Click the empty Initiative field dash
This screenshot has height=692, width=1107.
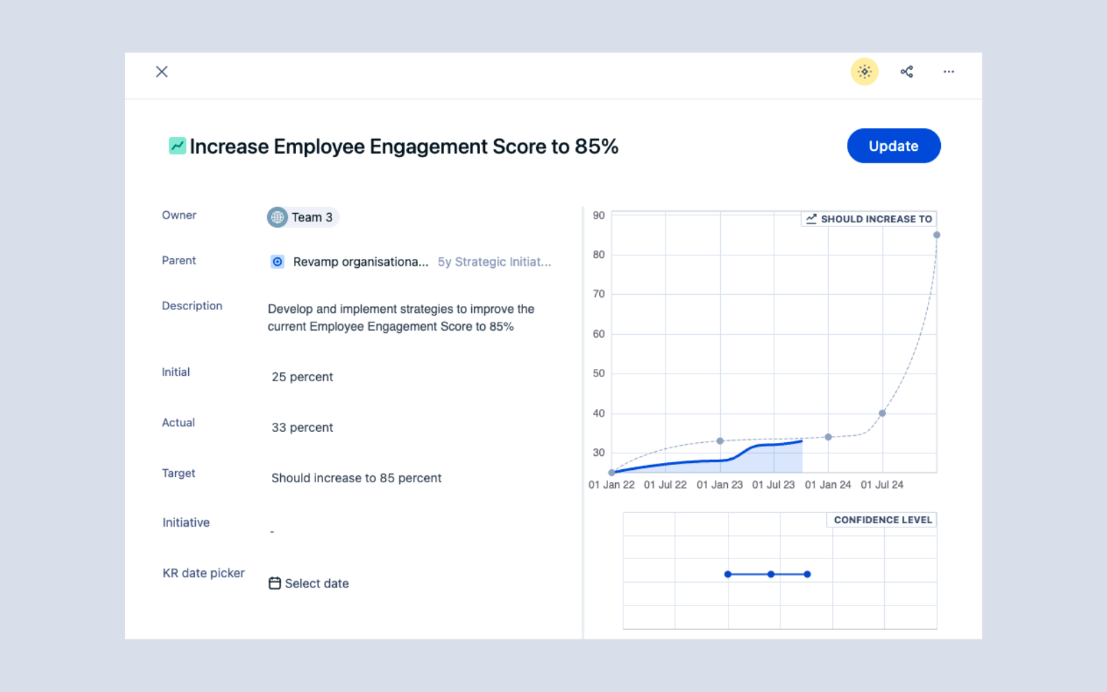pyautogui.click(x=272, y=531)
